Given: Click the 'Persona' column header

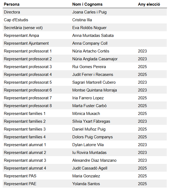Looking at the screenshot, I should click(x=12, y=4).
